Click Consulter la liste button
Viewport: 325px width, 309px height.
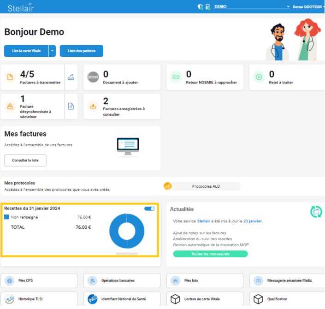[25, 160]
